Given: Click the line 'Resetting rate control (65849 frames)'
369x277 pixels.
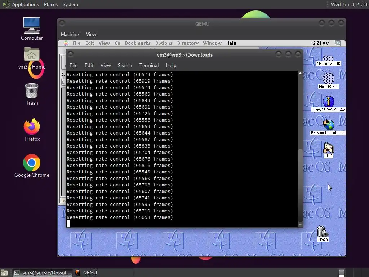Looking at the screenshot, I should (120, 101).
